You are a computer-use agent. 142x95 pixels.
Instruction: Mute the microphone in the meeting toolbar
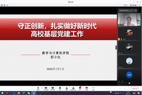click(x=38, y=89)
